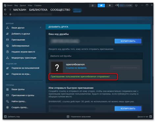Click the page vertical scrollbar
The image size is (156, 122).
tap(153, 51)
